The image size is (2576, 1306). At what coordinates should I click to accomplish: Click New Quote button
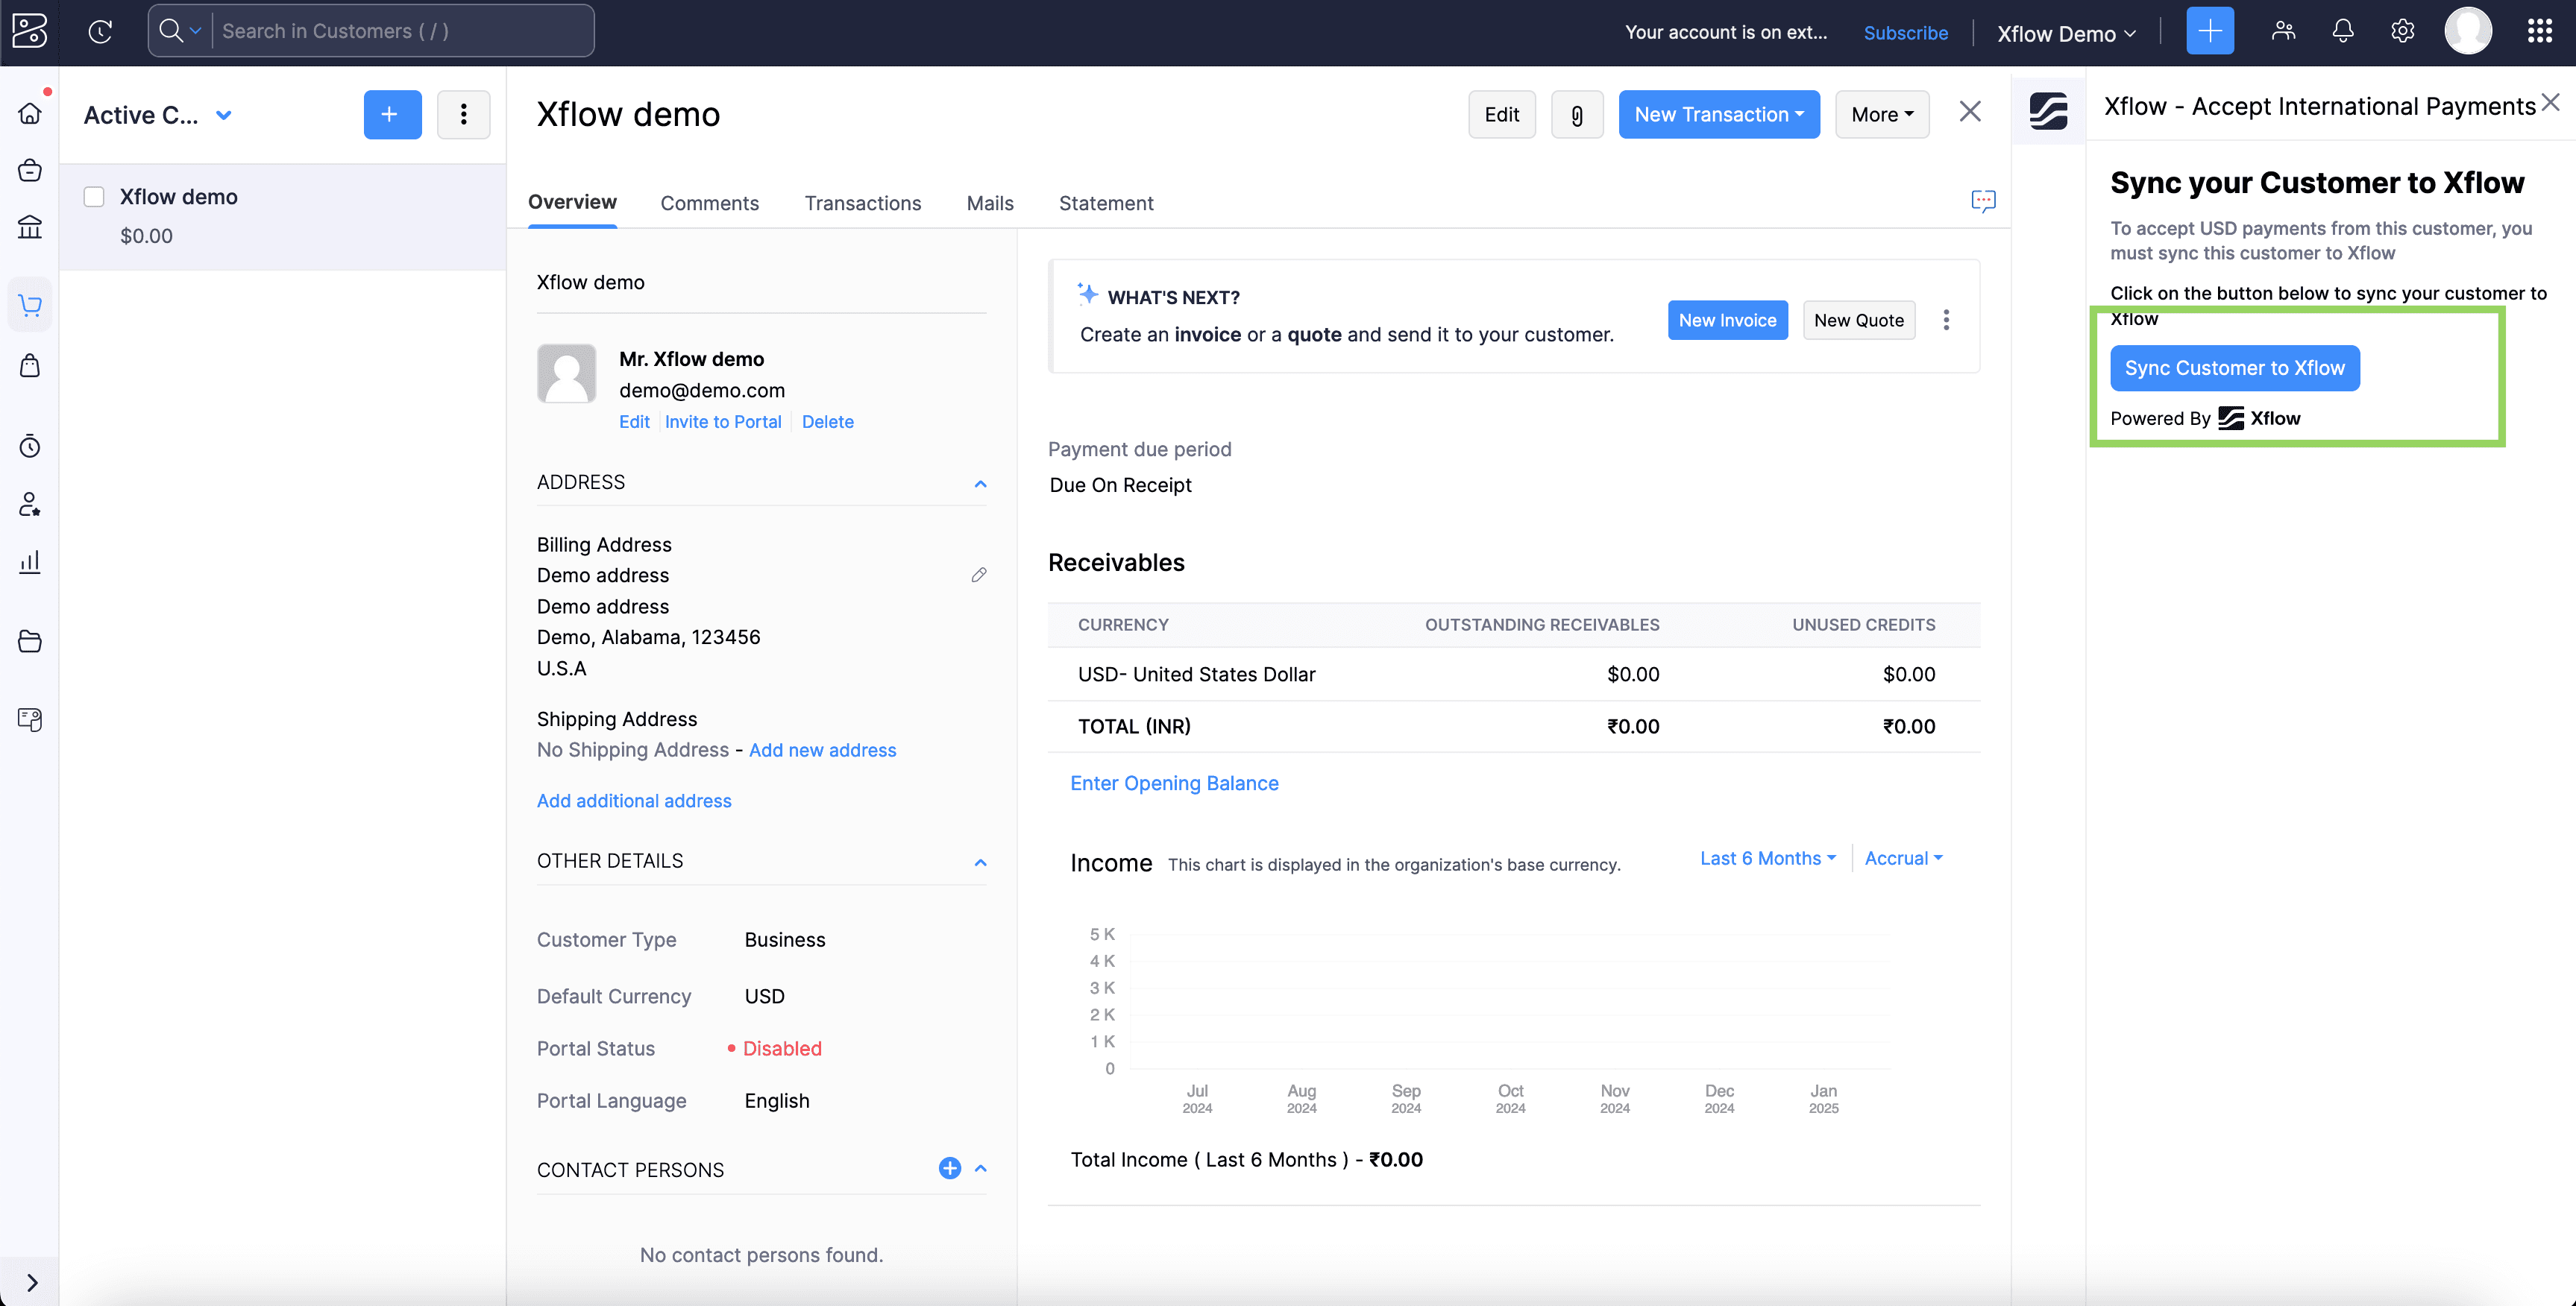1859,320
